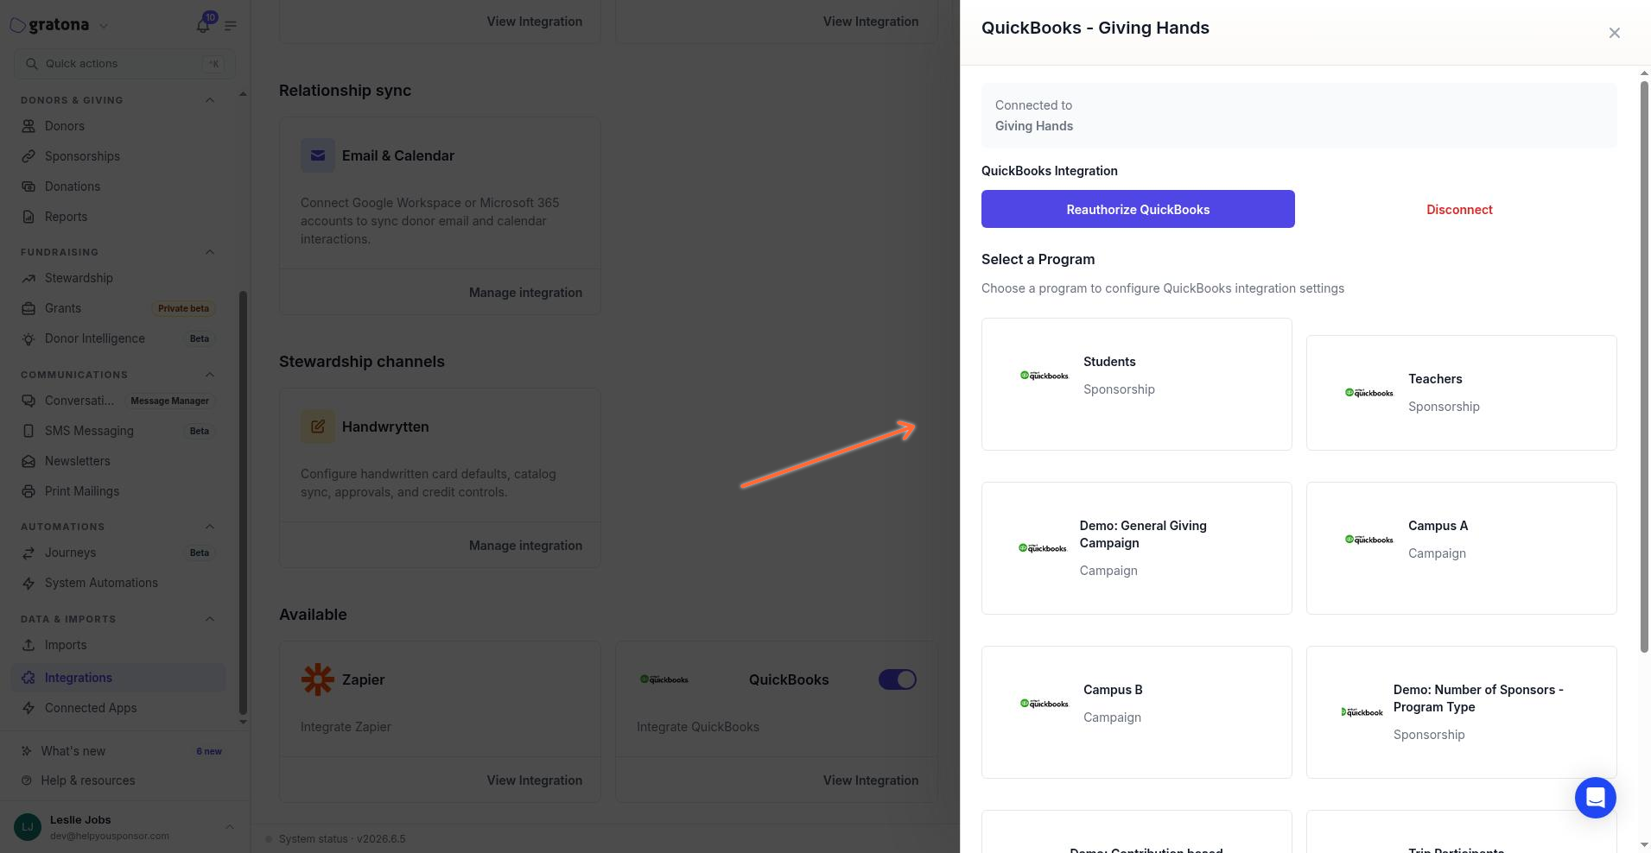Click the Journeys arrows icon
Viewport: 1651px width, 853px height.
pos(29,553)
